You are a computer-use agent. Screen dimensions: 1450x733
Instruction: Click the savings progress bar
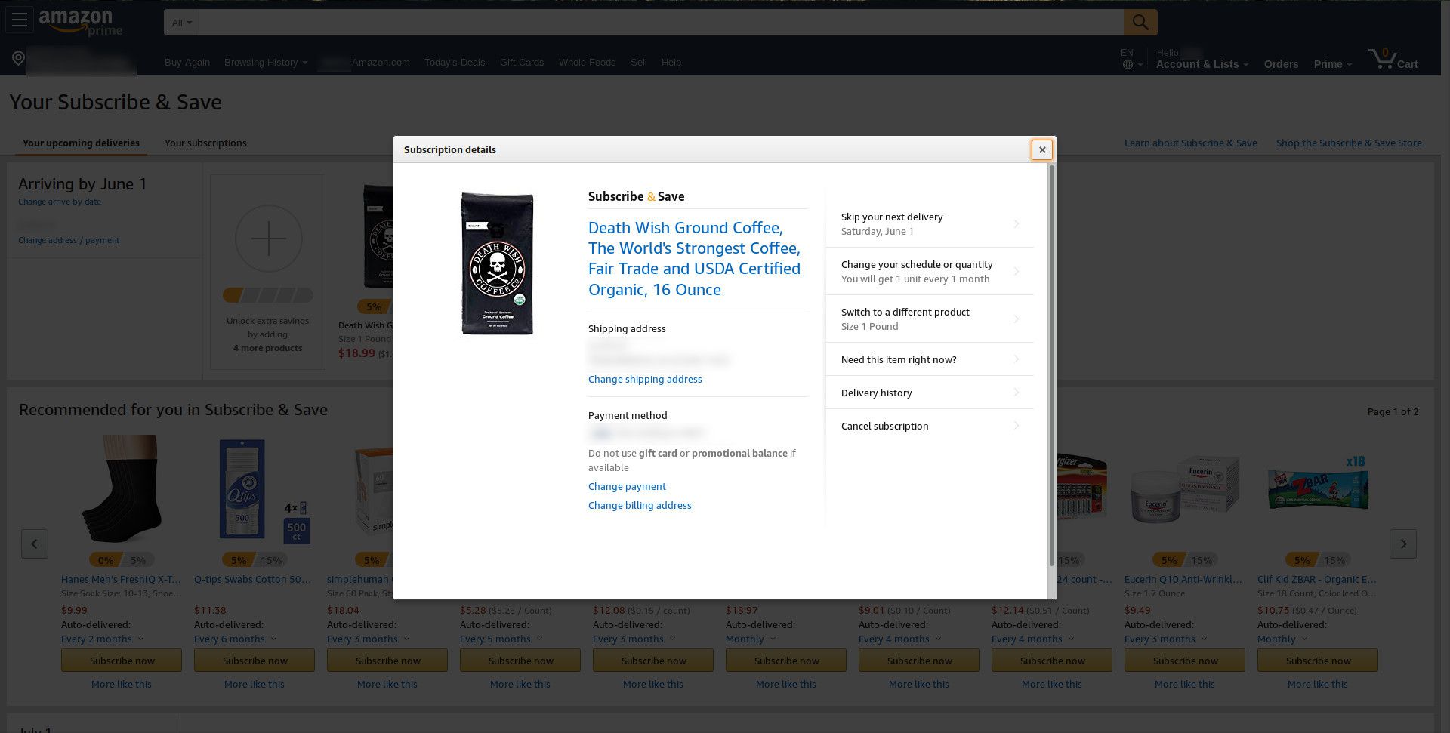pos(268,295)
